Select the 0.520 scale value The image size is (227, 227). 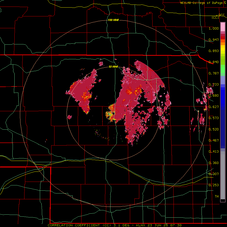coord(214,129)
